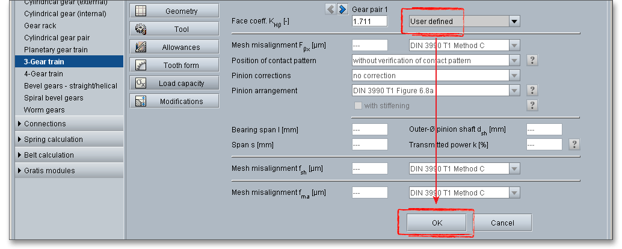Open help for Transmitted power k

point(574,144)
